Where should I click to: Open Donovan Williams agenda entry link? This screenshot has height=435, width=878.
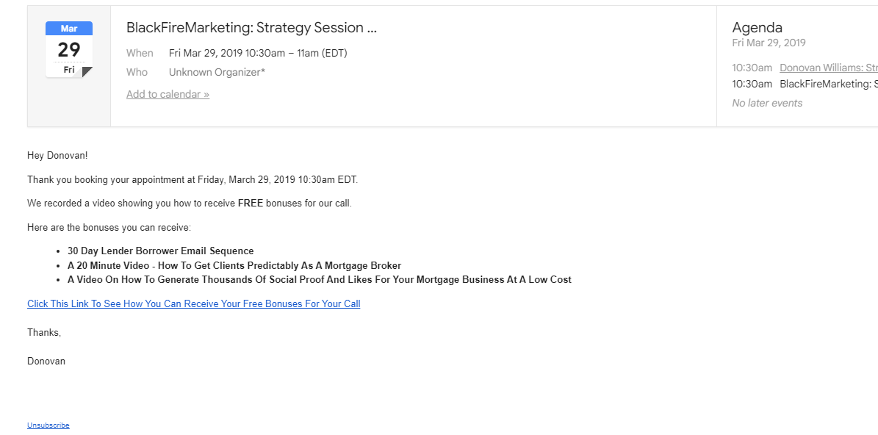pyautogui.click(x=828, y=68)
